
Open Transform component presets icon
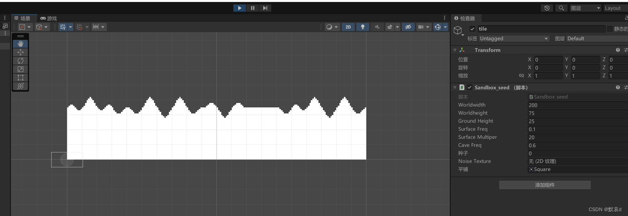pyautogui.click(x=626, y=50)
